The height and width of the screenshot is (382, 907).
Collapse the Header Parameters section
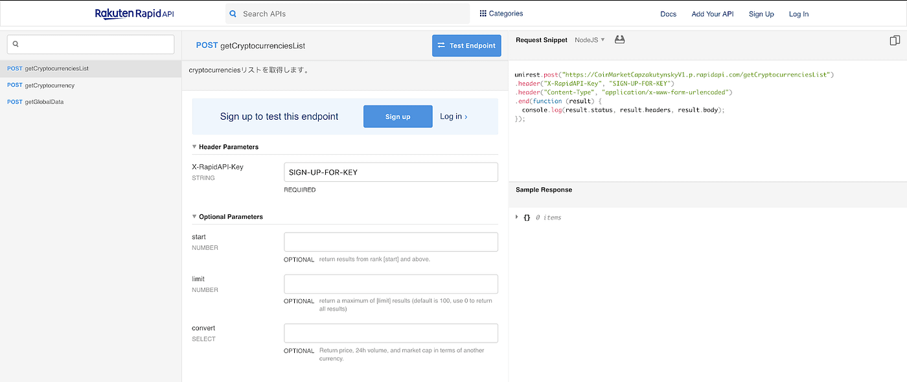[194, 146]
